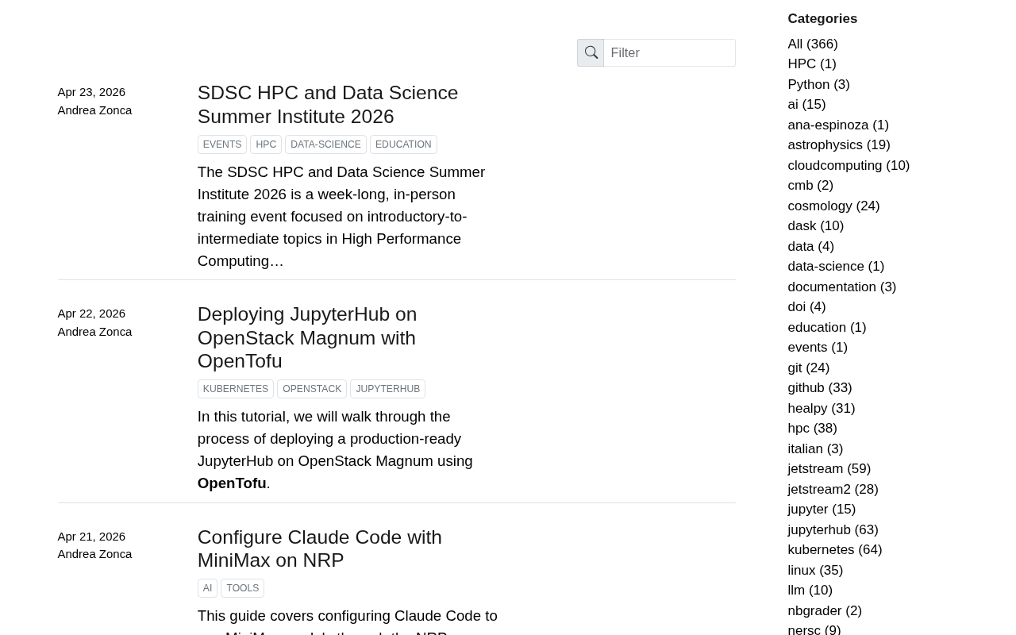Image resolution: width=1016 pixels, height=635 pixels.
Task: Select the EVENTS tag
Action: click(x=222, y=144)
